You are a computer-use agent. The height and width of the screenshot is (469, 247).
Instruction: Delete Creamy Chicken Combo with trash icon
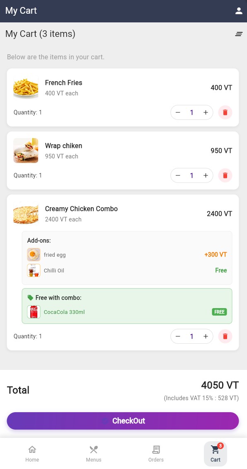tap(225, 336)
